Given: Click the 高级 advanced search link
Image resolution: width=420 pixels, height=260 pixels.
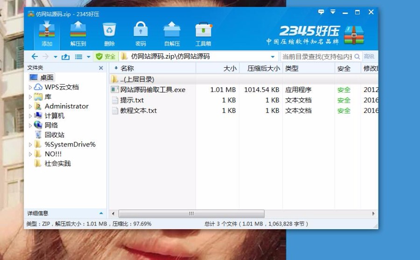Looking at the screenshot, I should [x=369, y=56].
